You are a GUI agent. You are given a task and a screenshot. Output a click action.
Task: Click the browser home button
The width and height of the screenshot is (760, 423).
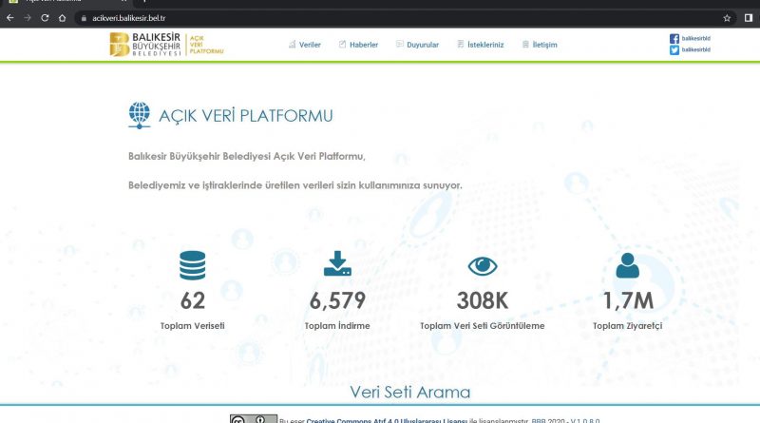tap(64, 17)
